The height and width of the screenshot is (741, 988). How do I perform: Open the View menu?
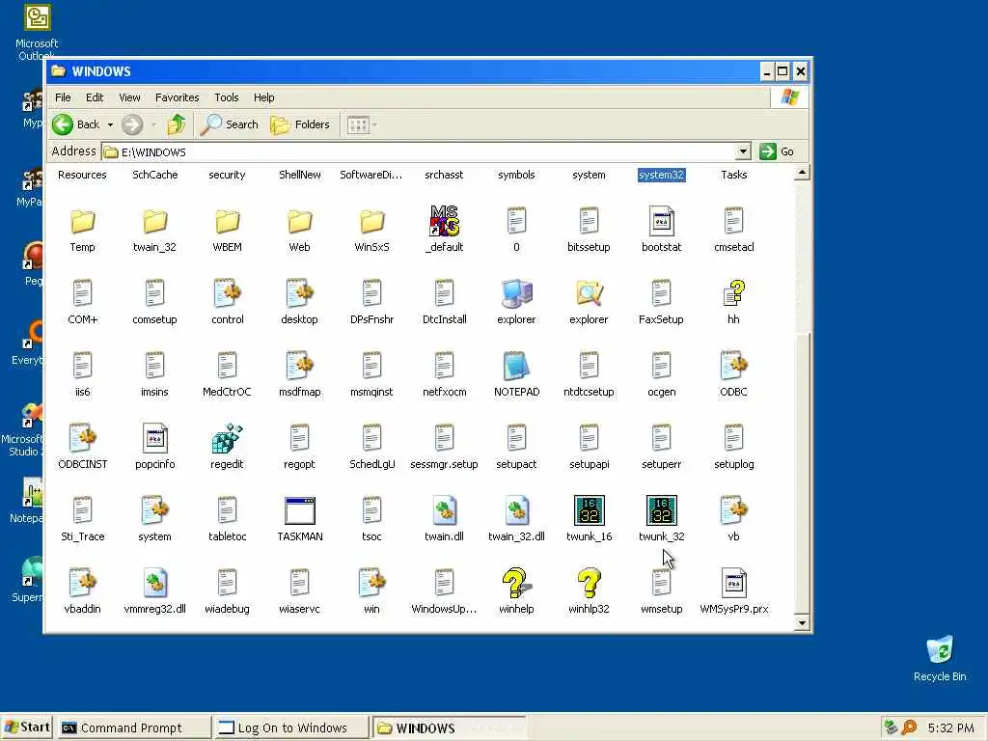129,97
